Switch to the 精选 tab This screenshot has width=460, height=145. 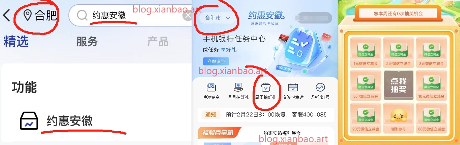[16, 42]
